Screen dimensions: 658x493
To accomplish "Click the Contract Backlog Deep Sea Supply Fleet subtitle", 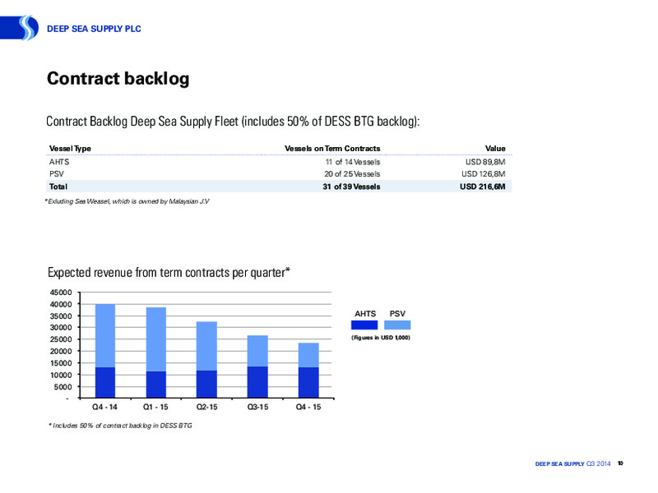I will coord(233,121).
